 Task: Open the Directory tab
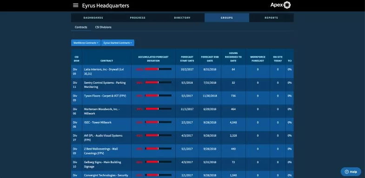[x=182, y=18]
